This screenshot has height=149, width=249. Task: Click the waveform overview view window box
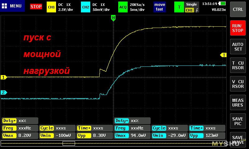click(69, 143)
